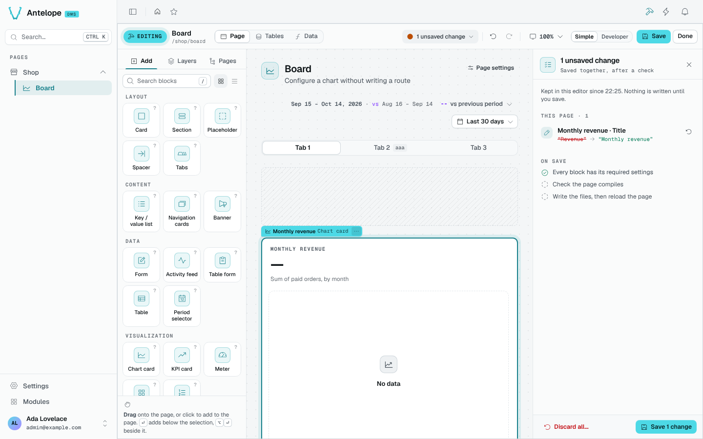The height and width of the screenshot is (439, 703).
Task: Open the Tables tab
Action: pos(269,37)
